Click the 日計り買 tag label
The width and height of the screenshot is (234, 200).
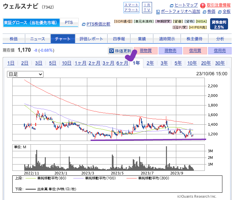(180, 27)
